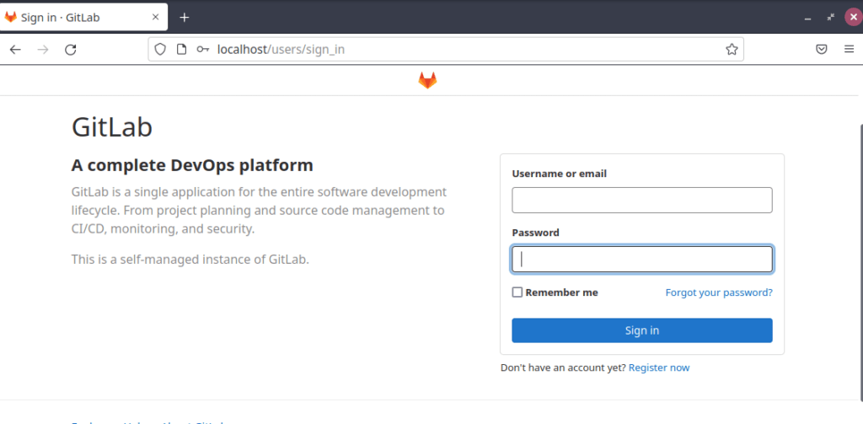Click the 'Remember me' label text

coord(561,293)
